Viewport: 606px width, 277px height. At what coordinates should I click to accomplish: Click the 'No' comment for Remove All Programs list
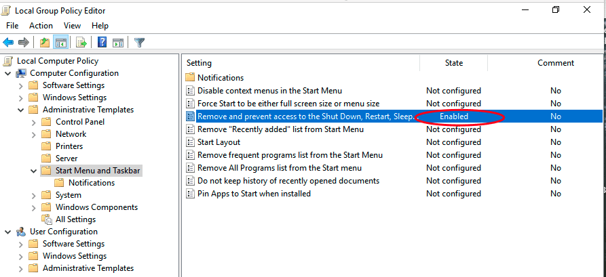pyautogui.click(x=556, y=168)
